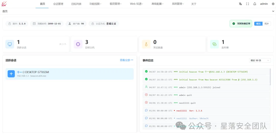Click the 共 3 个 session total text
Image resolution: width=276 pixels, height=137 pixels.
(x=63, y=44)
